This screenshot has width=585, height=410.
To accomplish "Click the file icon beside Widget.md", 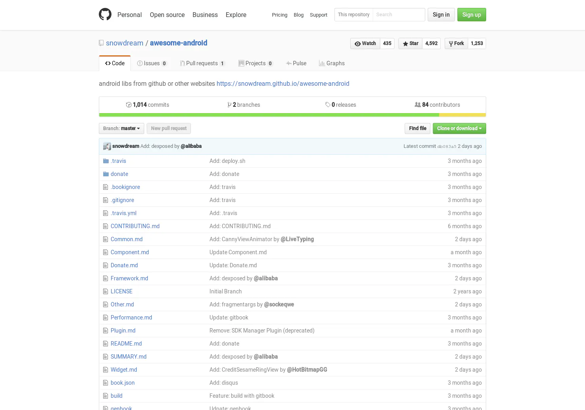I will coord(106,370).
